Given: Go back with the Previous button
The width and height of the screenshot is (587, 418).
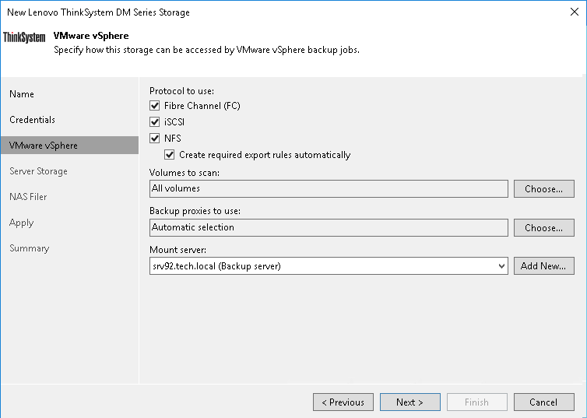Looking at the screenshot, I should (343, 402).
